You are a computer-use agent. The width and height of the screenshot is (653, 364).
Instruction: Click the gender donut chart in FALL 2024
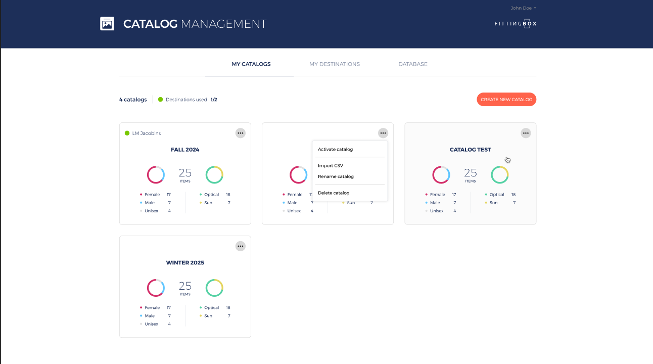156,175
